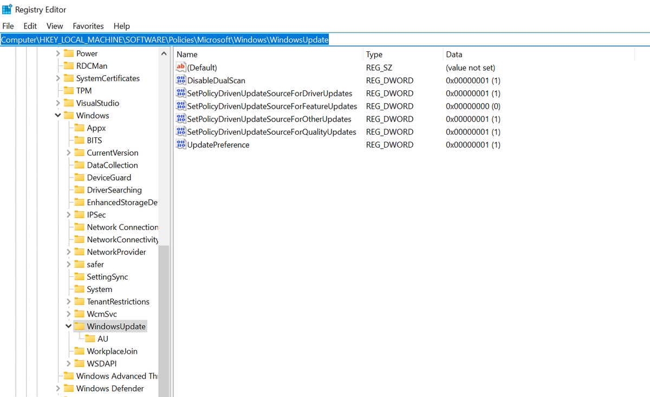Expand the WcmSvc key
Viewport: 650px width, 397px height.
(69, 314)
